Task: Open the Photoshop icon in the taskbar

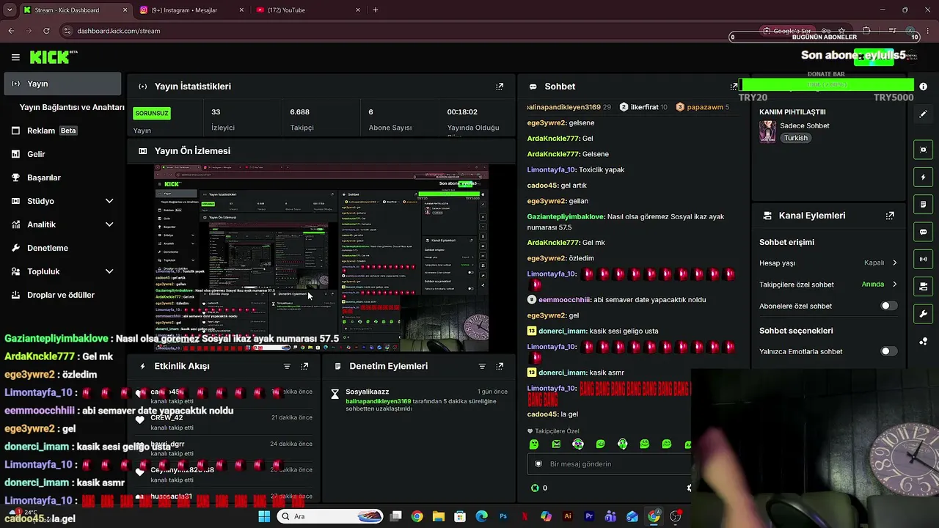Action: (503, 516)
